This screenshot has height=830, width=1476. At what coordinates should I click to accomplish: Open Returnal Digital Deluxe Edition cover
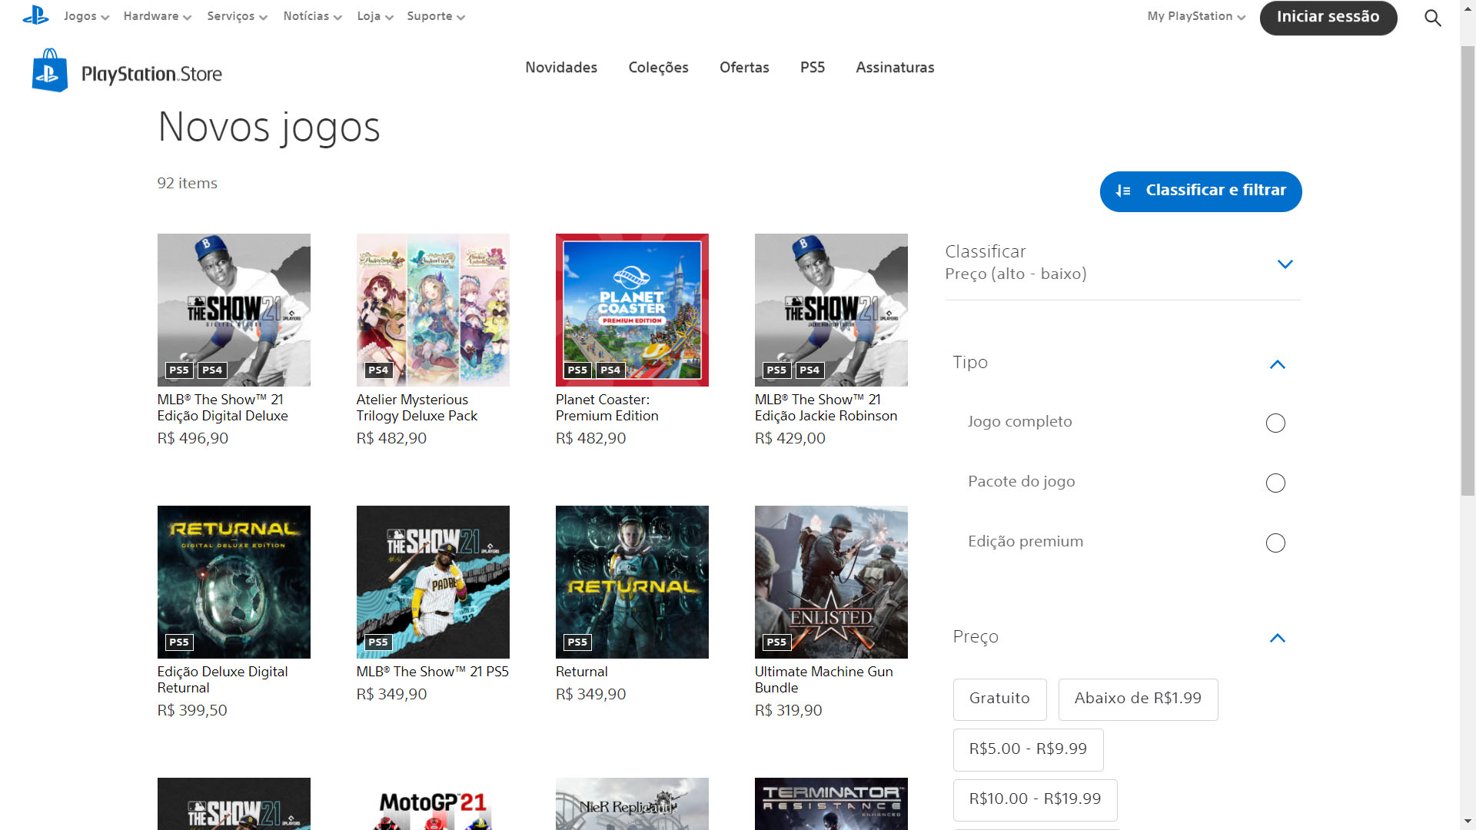point(234,582)
